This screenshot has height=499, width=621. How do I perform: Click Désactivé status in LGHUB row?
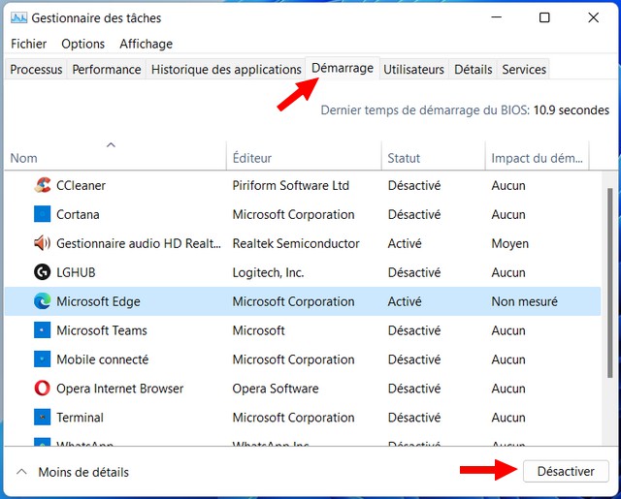point(414,272)
